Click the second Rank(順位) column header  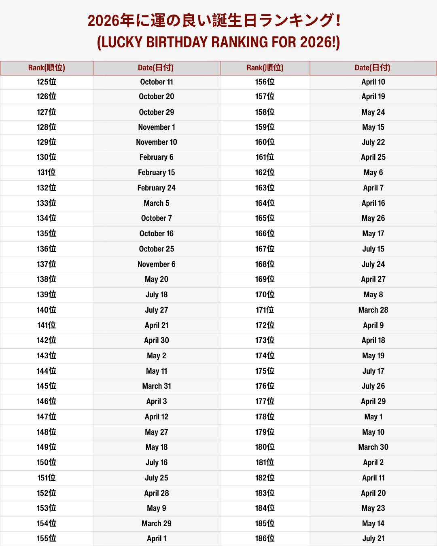(265, 68)
